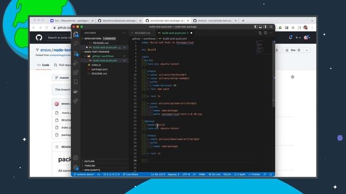The image size is (346, 194).
Task: Expand the Outline section
Action: (x=105, y=161)
